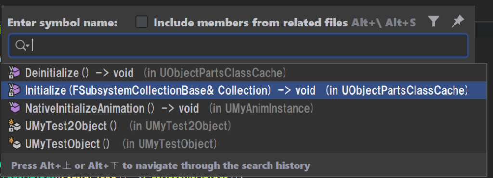Image resolution: width=493 pixels, height=178 pixels.
Task: Click the Deinitialize method icon
Action: click(x=14, y=73)
